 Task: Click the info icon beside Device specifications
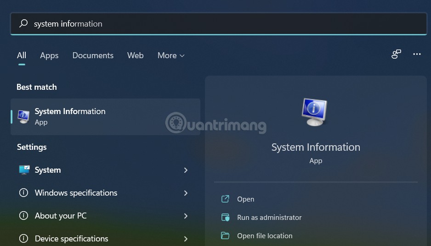23,238
